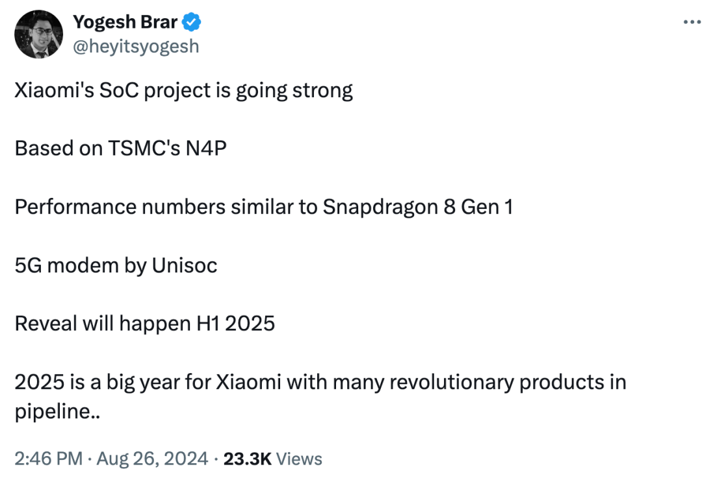
Task: Click the 2:46 PM timestamp
Action: pos(48,459)
